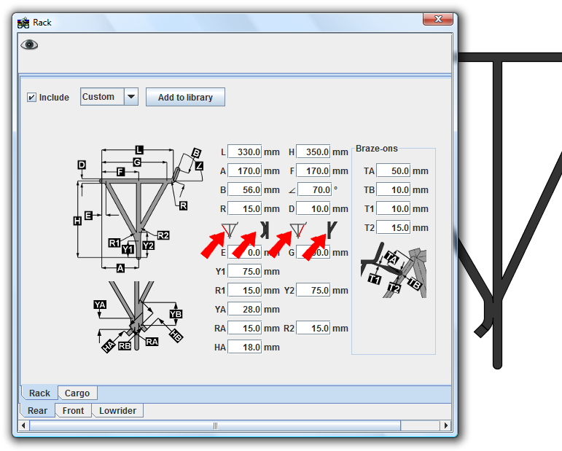Click the R1 field showing 15.0

coord(245,291)
